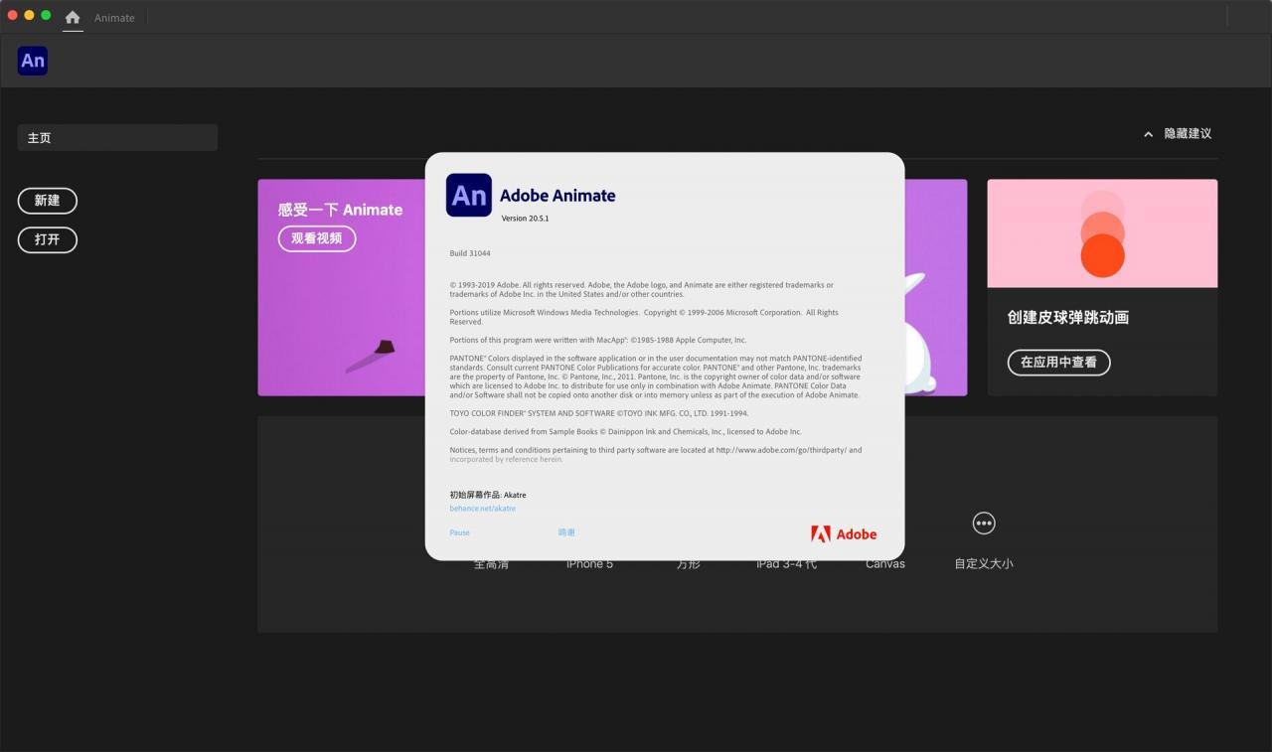Click the Adobe Animate title in the dialog

tap(557, 196)
